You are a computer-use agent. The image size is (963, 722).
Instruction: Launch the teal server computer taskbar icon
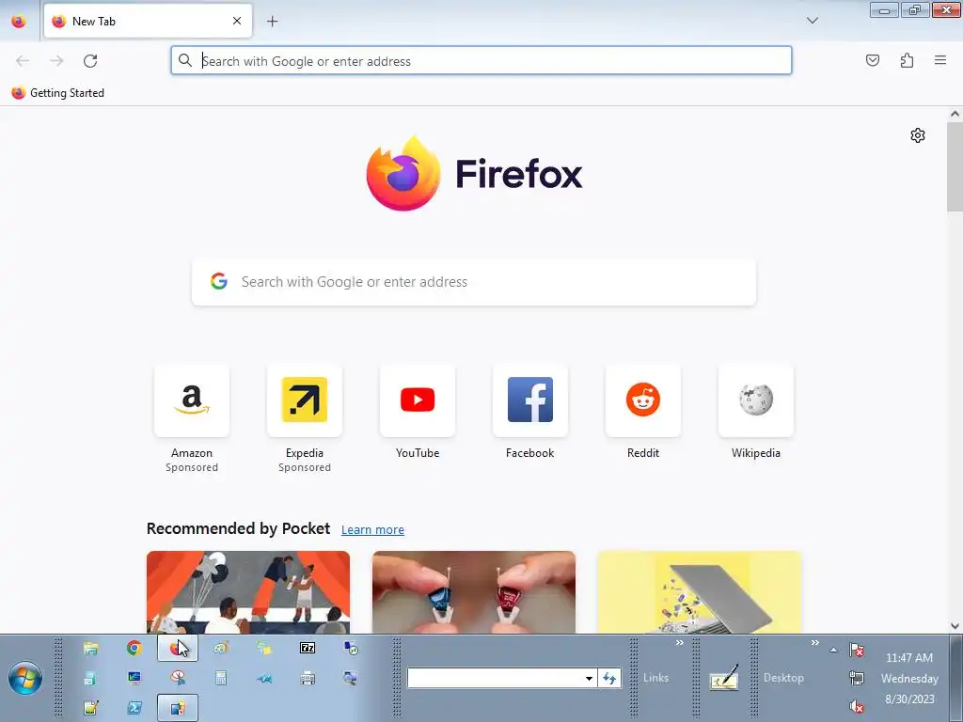coord(90,678)
